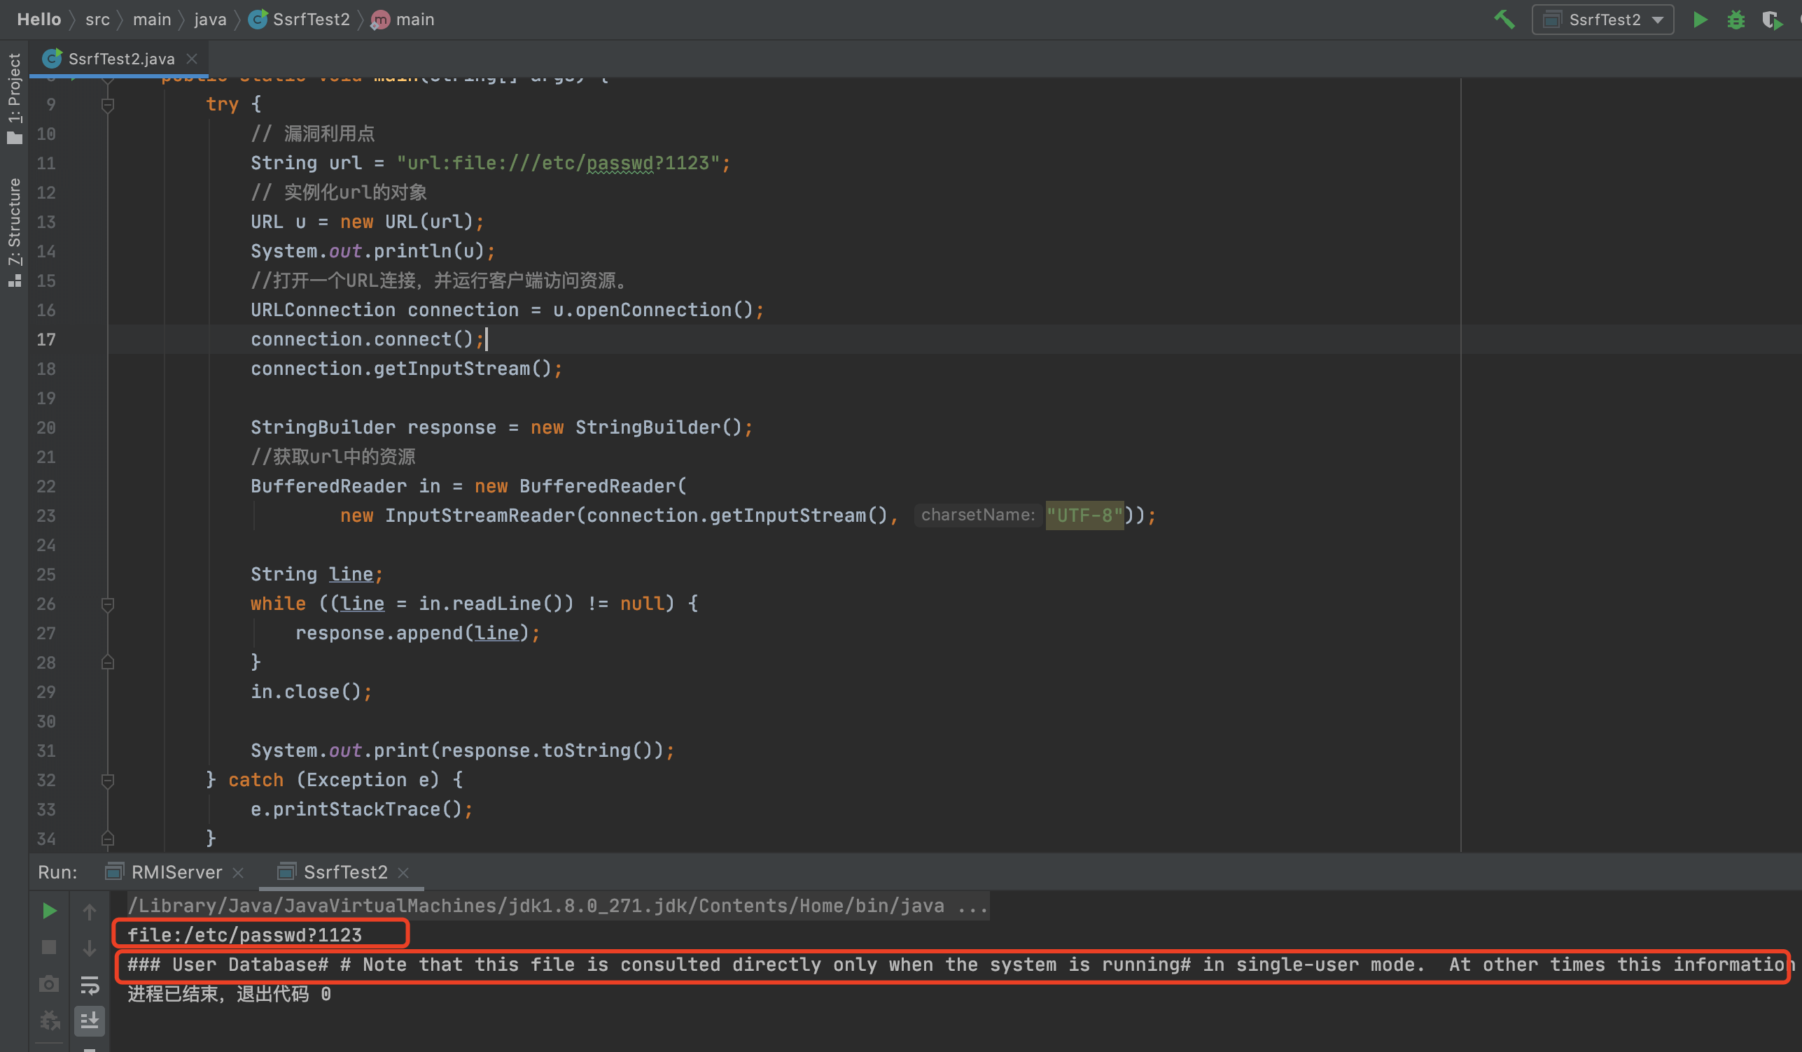This screenshot has height=1052, width=1802.
Task: Click the SsrfTest2 class breadcrumb
Action: pyautogui.click(x=300, y=20)
